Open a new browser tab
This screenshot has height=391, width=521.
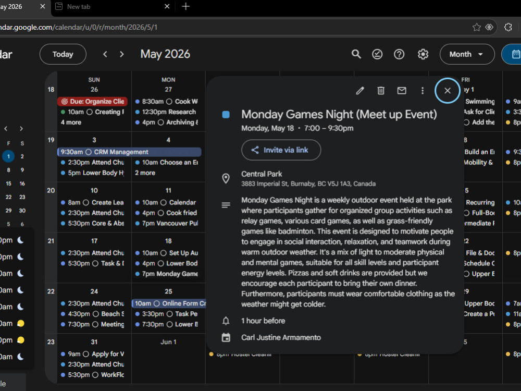coord(186,6)
